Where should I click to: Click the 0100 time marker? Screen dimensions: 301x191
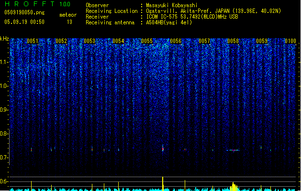tap(290, 41)
